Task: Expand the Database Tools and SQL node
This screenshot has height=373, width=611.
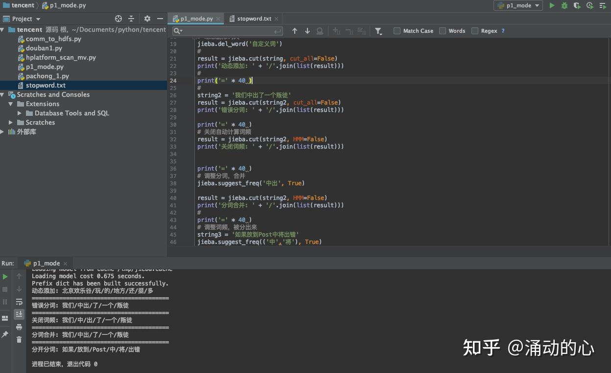Action: 19,113
